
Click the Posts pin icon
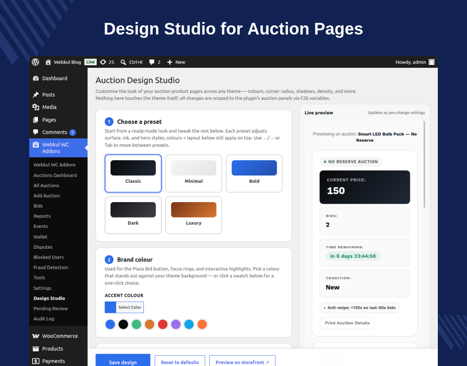(36, 94)
